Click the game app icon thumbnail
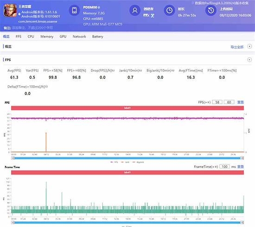This screenshot has height=227, width=255. [10, 11]
